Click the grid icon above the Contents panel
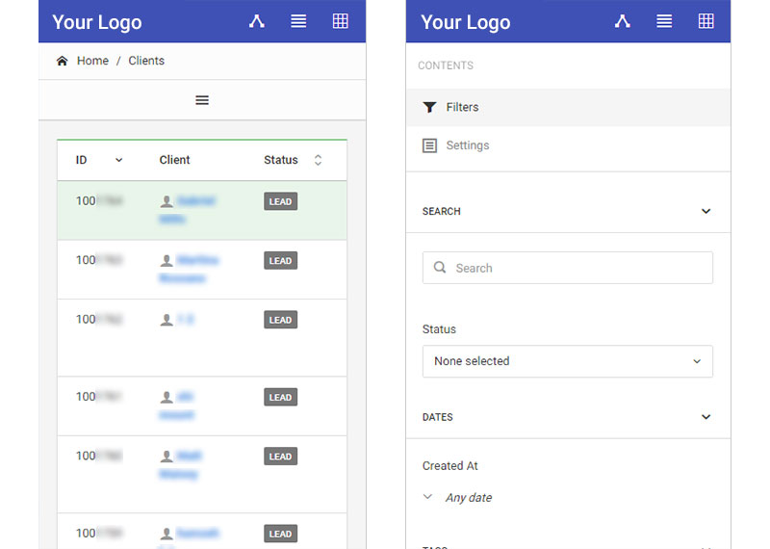The width and height of the screenshot is (770, 549). pyautogui.click(x=706, y=21)
